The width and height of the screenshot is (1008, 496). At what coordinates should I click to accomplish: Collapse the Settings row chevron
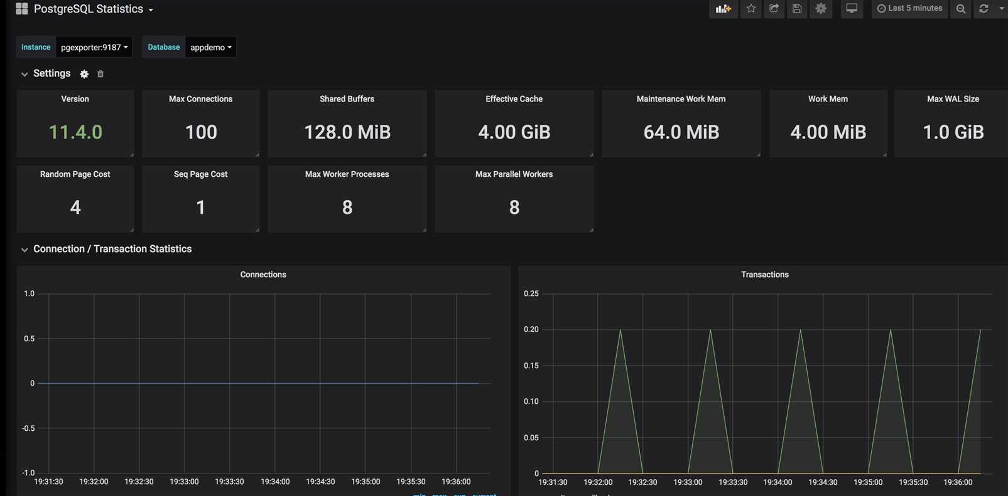click(x=24, y=74)
